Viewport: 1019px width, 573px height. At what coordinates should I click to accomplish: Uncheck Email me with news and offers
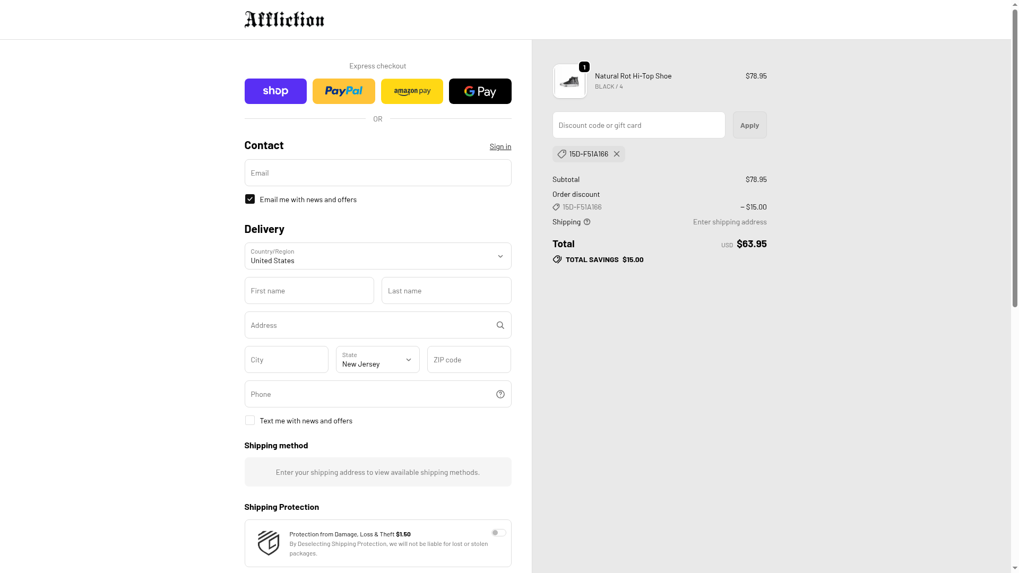250,199
